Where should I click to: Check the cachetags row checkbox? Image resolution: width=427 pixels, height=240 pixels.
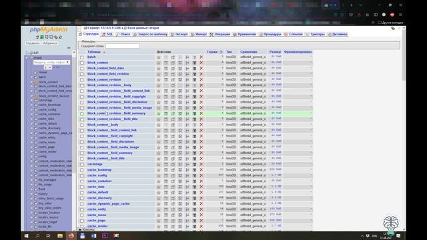[81, 165]
